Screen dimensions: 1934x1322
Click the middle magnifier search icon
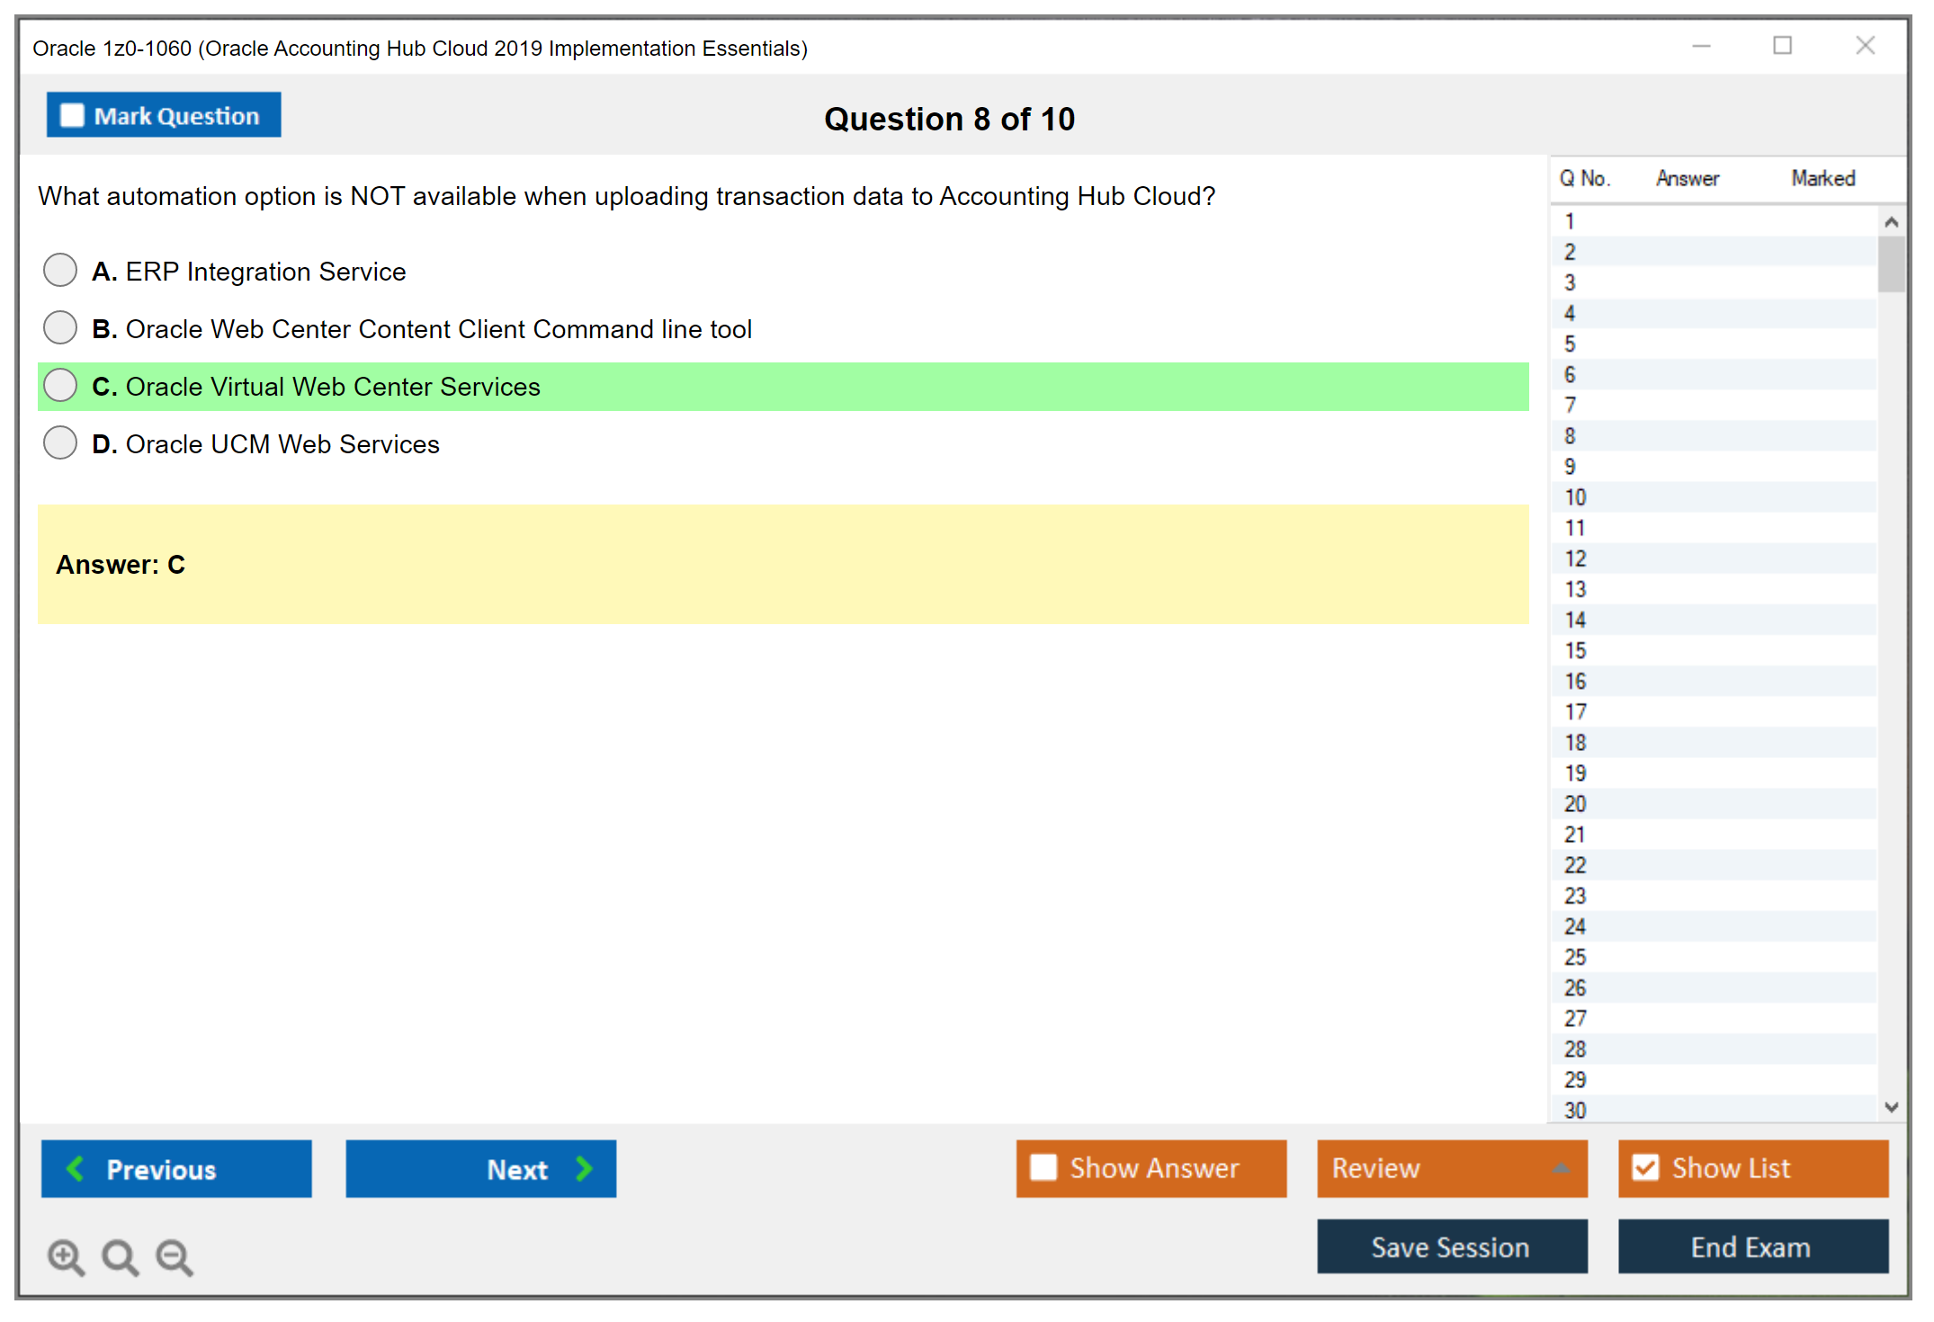(x=120, y=1257)
